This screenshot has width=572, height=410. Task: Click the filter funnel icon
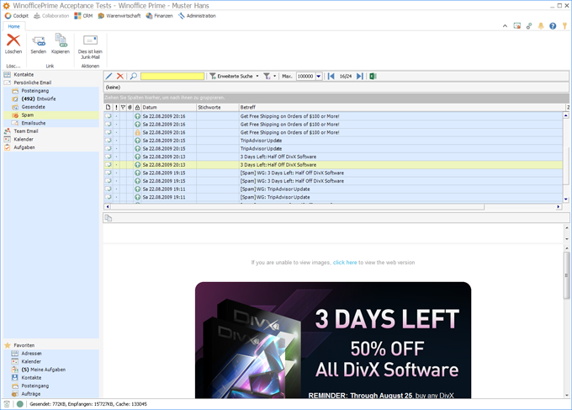(x=267, y=76)
